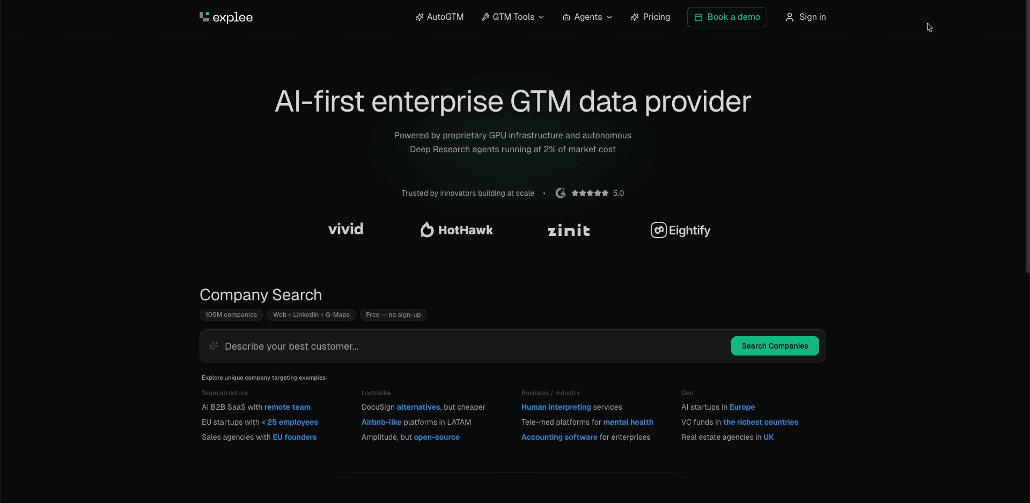The image size is (1030, 503).
Task: Click the Search Companies button
Action: [x=775, y=346]
